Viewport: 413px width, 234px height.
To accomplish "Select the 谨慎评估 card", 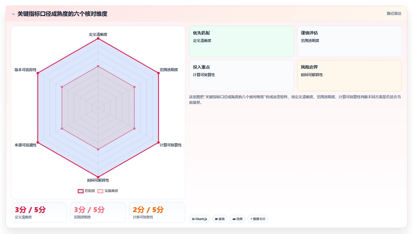I will point(349,41).
